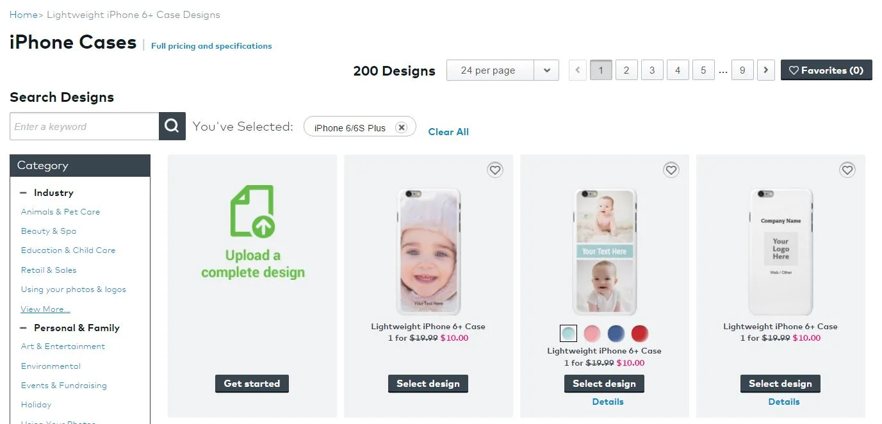Image resolution: width=882 pixels, height=424 pixels.
Task: Favorite the baby photo collage case design
Action: [x=671, y=170]
